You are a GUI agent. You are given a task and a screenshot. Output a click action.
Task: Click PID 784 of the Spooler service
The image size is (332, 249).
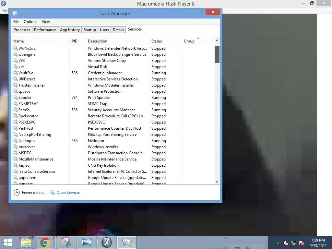coord(75,97)
